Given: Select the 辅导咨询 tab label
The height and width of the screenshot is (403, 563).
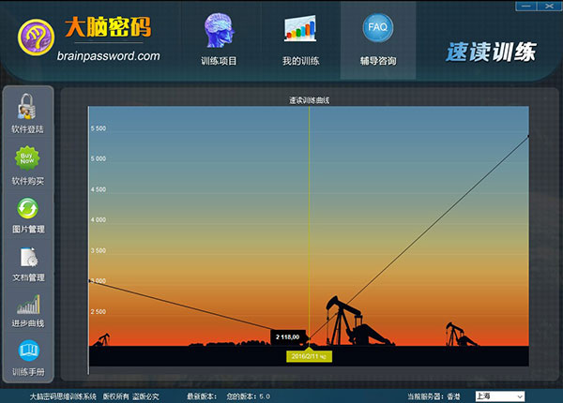Looking at the screenshot, I should 378,61.
